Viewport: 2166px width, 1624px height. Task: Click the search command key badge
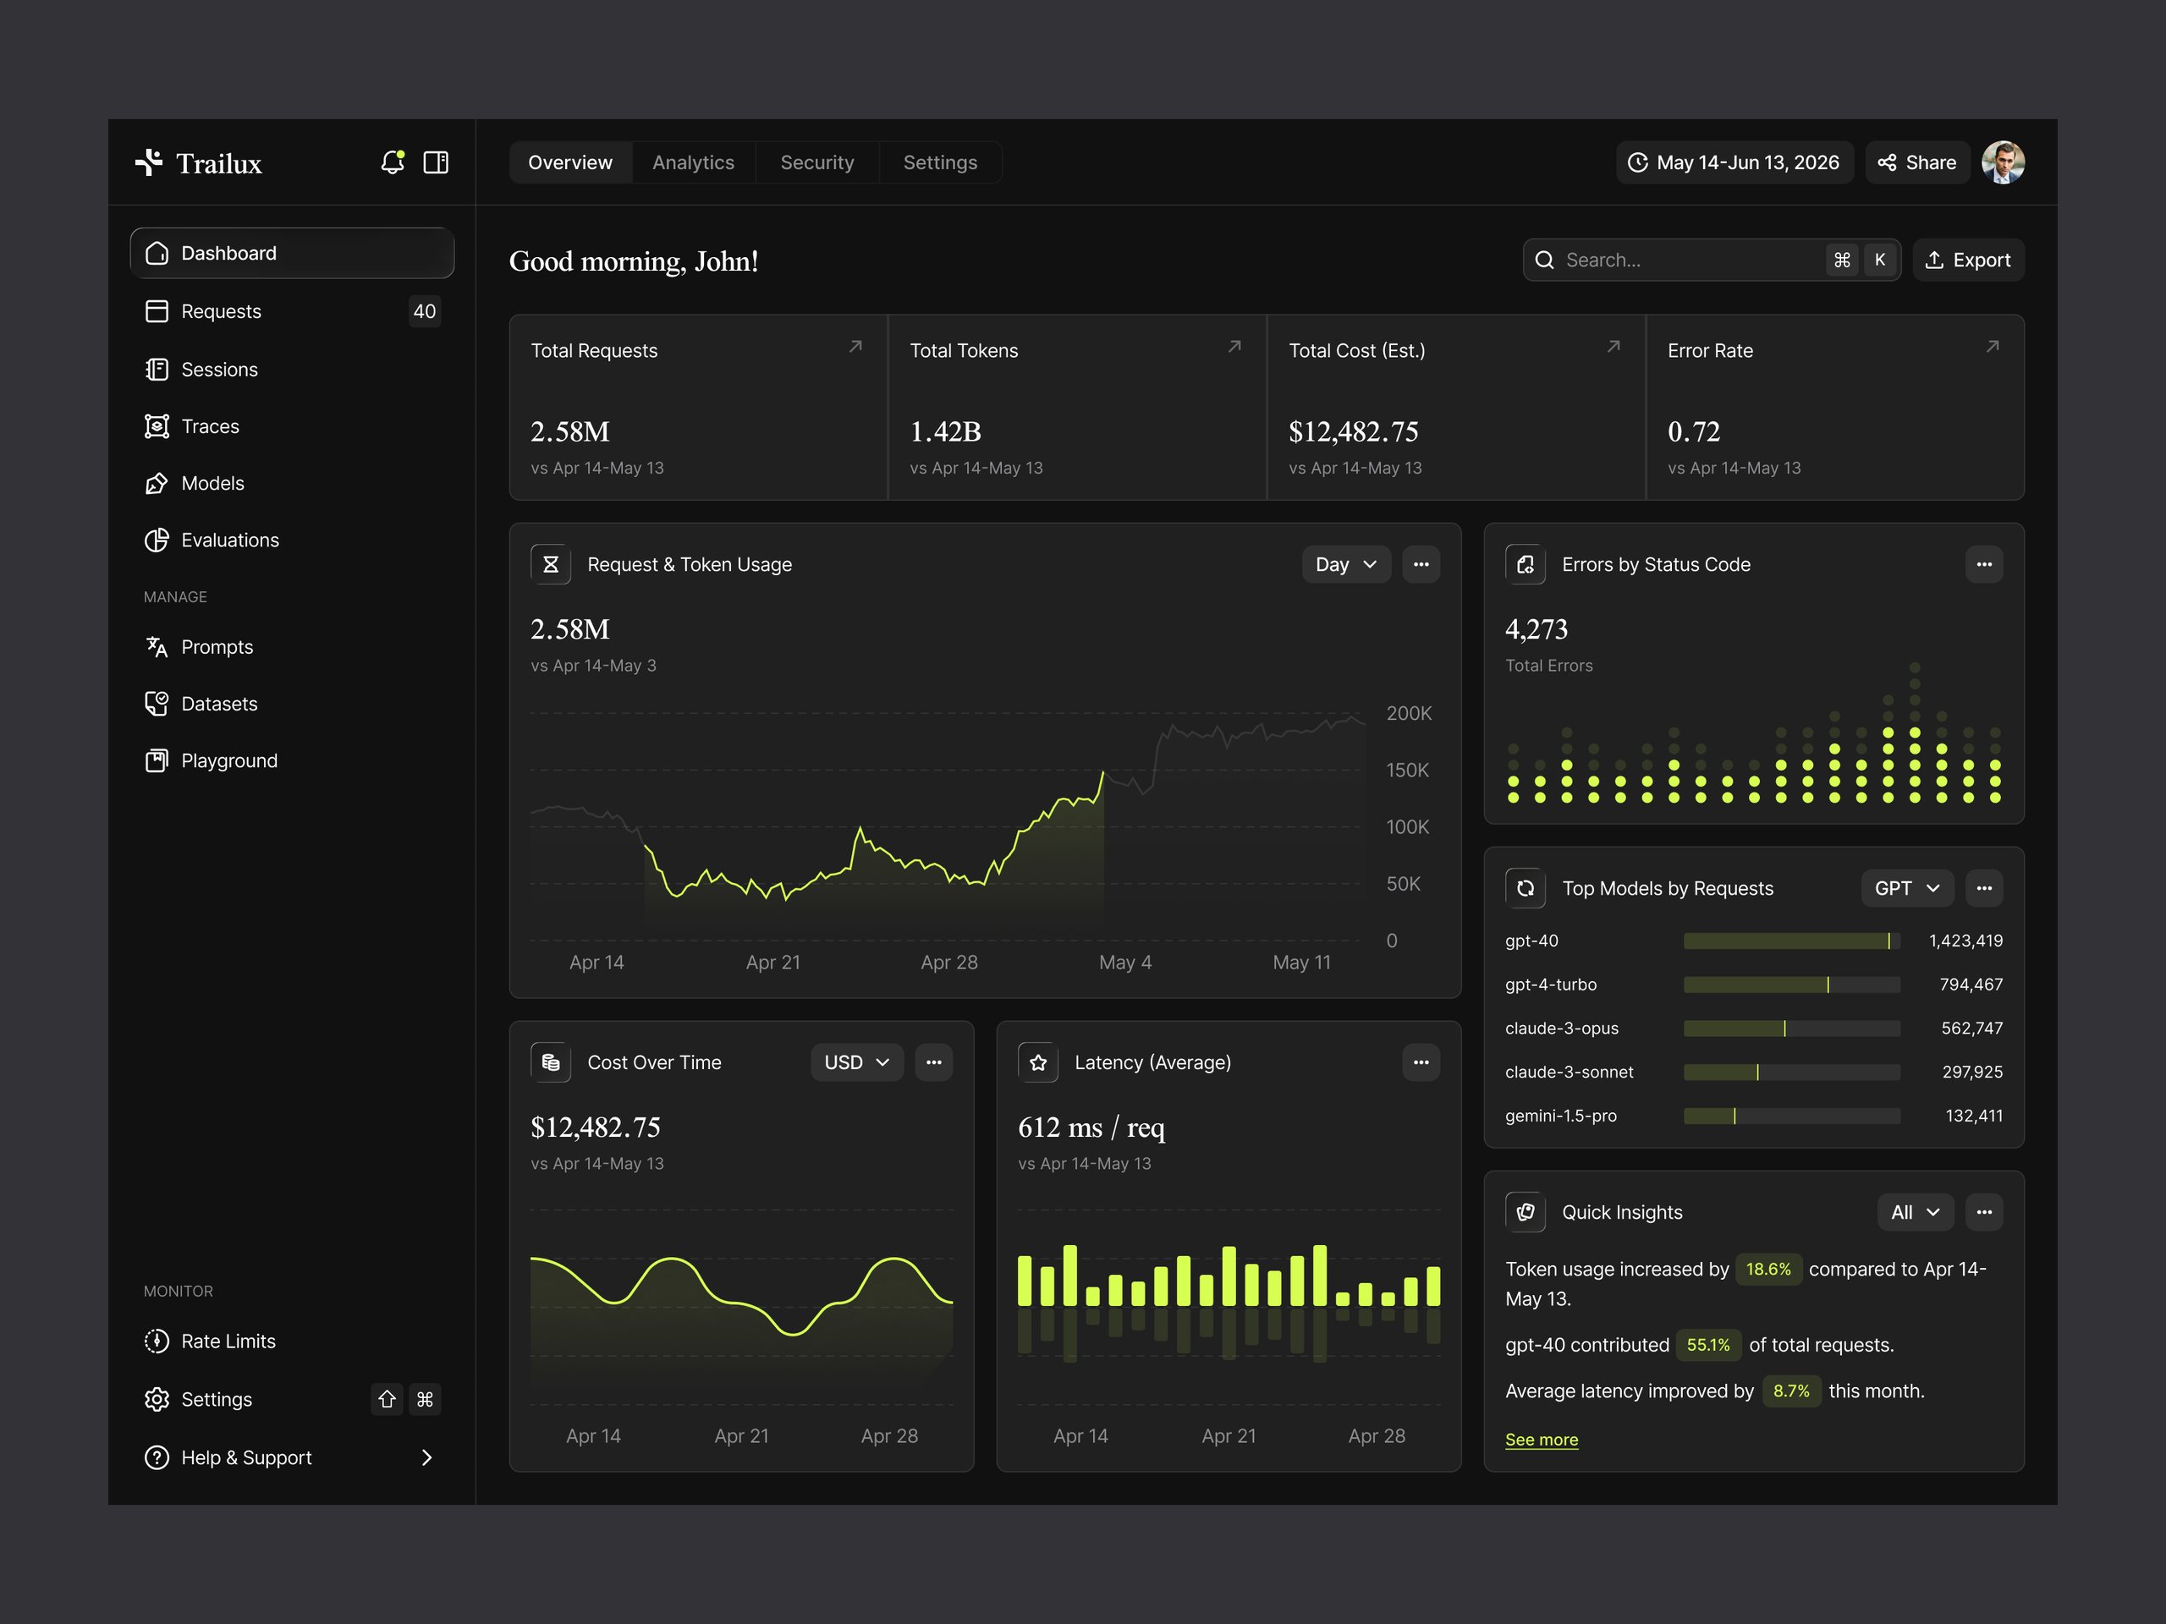coord(1842,261)
